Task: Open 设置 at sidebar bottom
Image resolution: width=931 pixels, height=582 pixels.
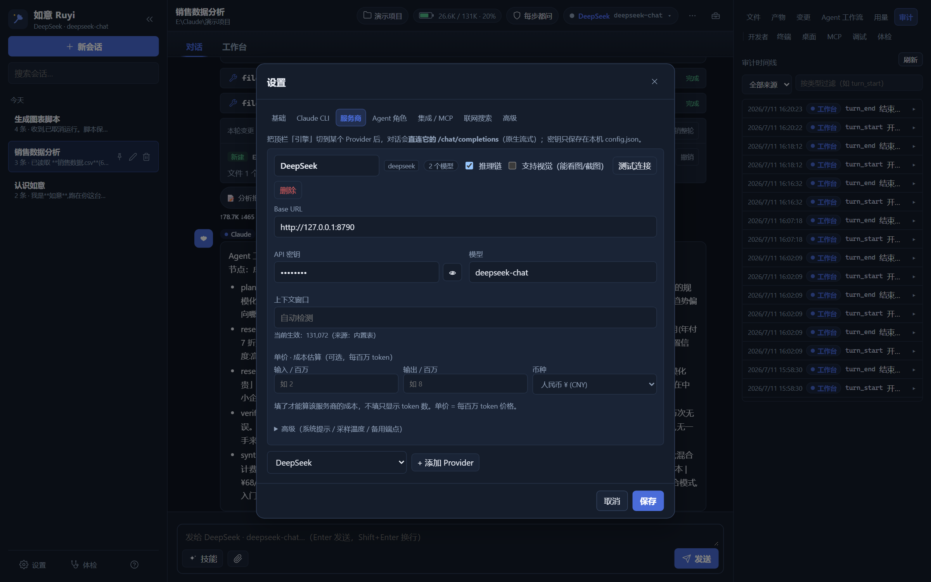Action: pyautogui.click(x=33, y=565)
